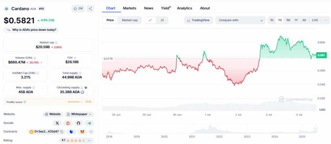Image resolution: width=331 pixels, height=144 pixels.
Task: Switch to line chart icon
Action: (150, 20)
